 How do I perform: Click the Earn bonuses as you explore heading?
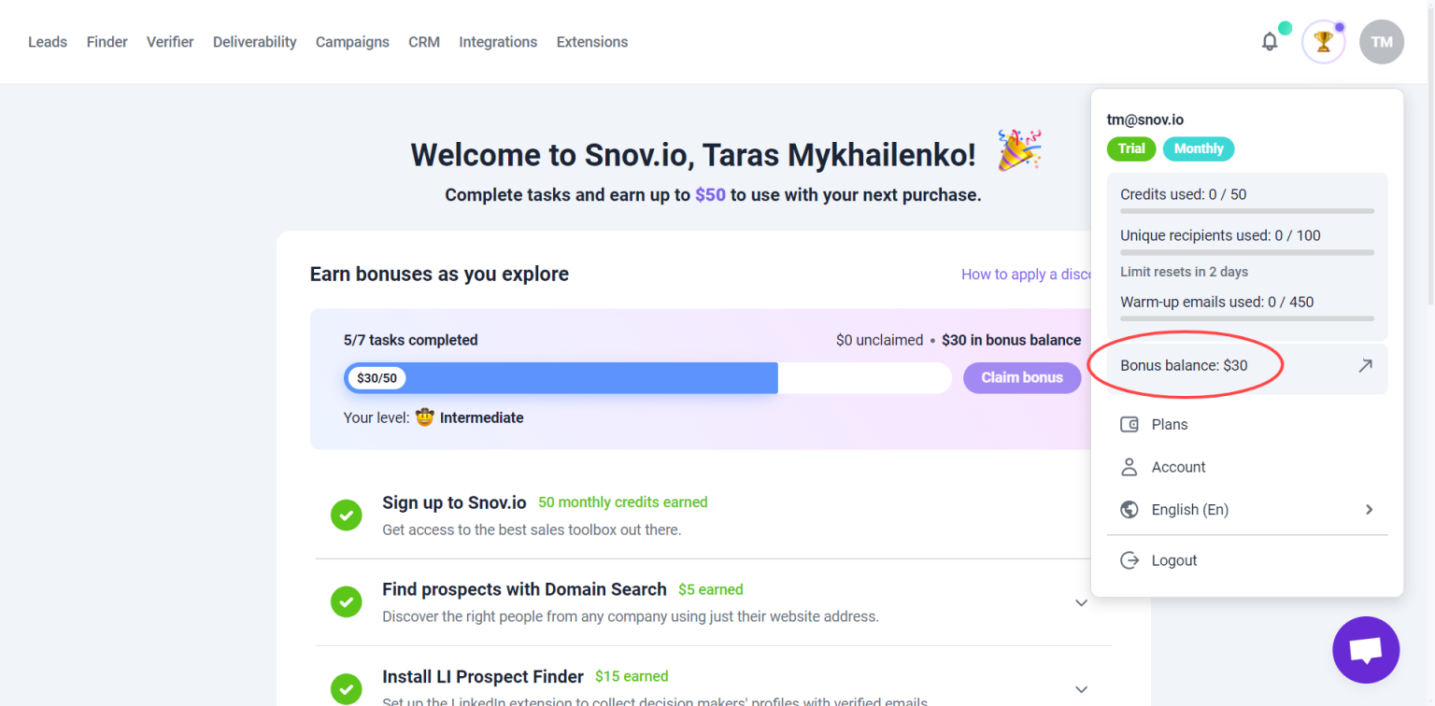tap(439, 274)
